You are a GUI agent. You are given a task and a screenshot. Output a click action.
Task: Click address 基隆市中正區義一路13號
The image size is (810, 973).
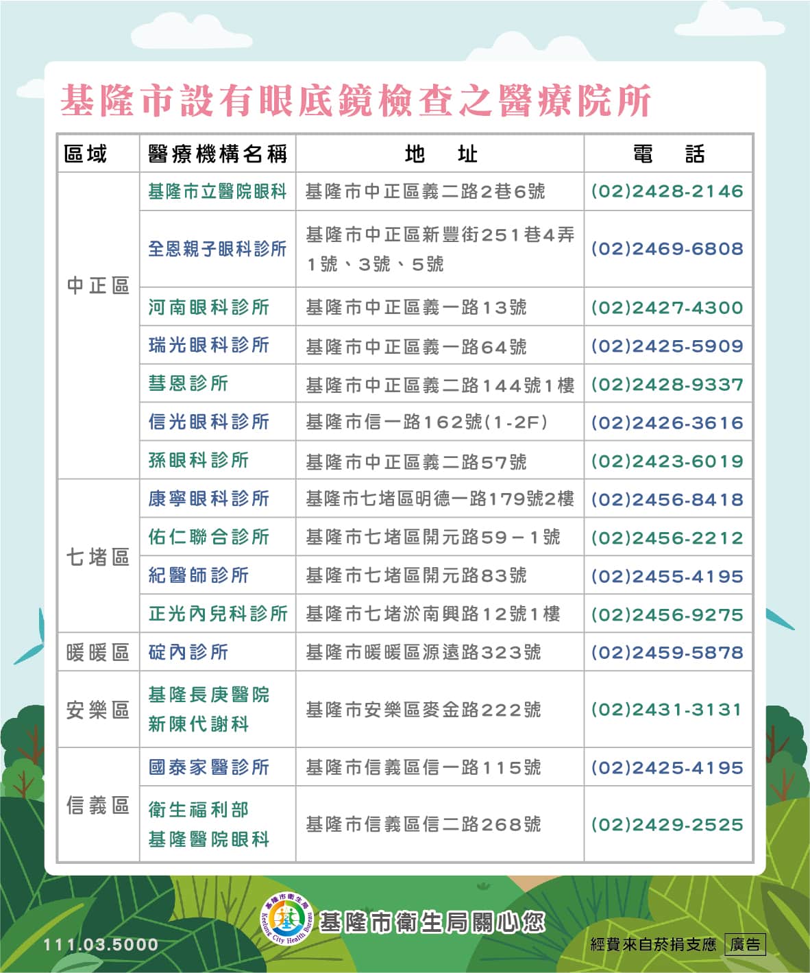[416, 307]
